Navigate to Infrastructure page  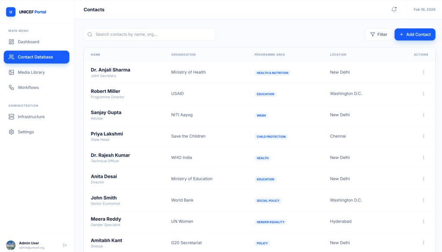coord(31,117)
